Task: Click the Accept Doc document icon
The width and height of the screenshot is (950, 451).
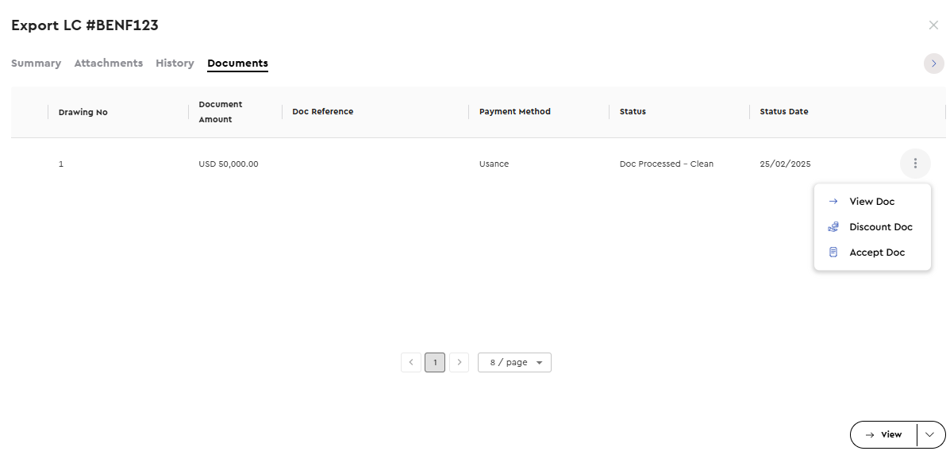Action: coord(833,252)
